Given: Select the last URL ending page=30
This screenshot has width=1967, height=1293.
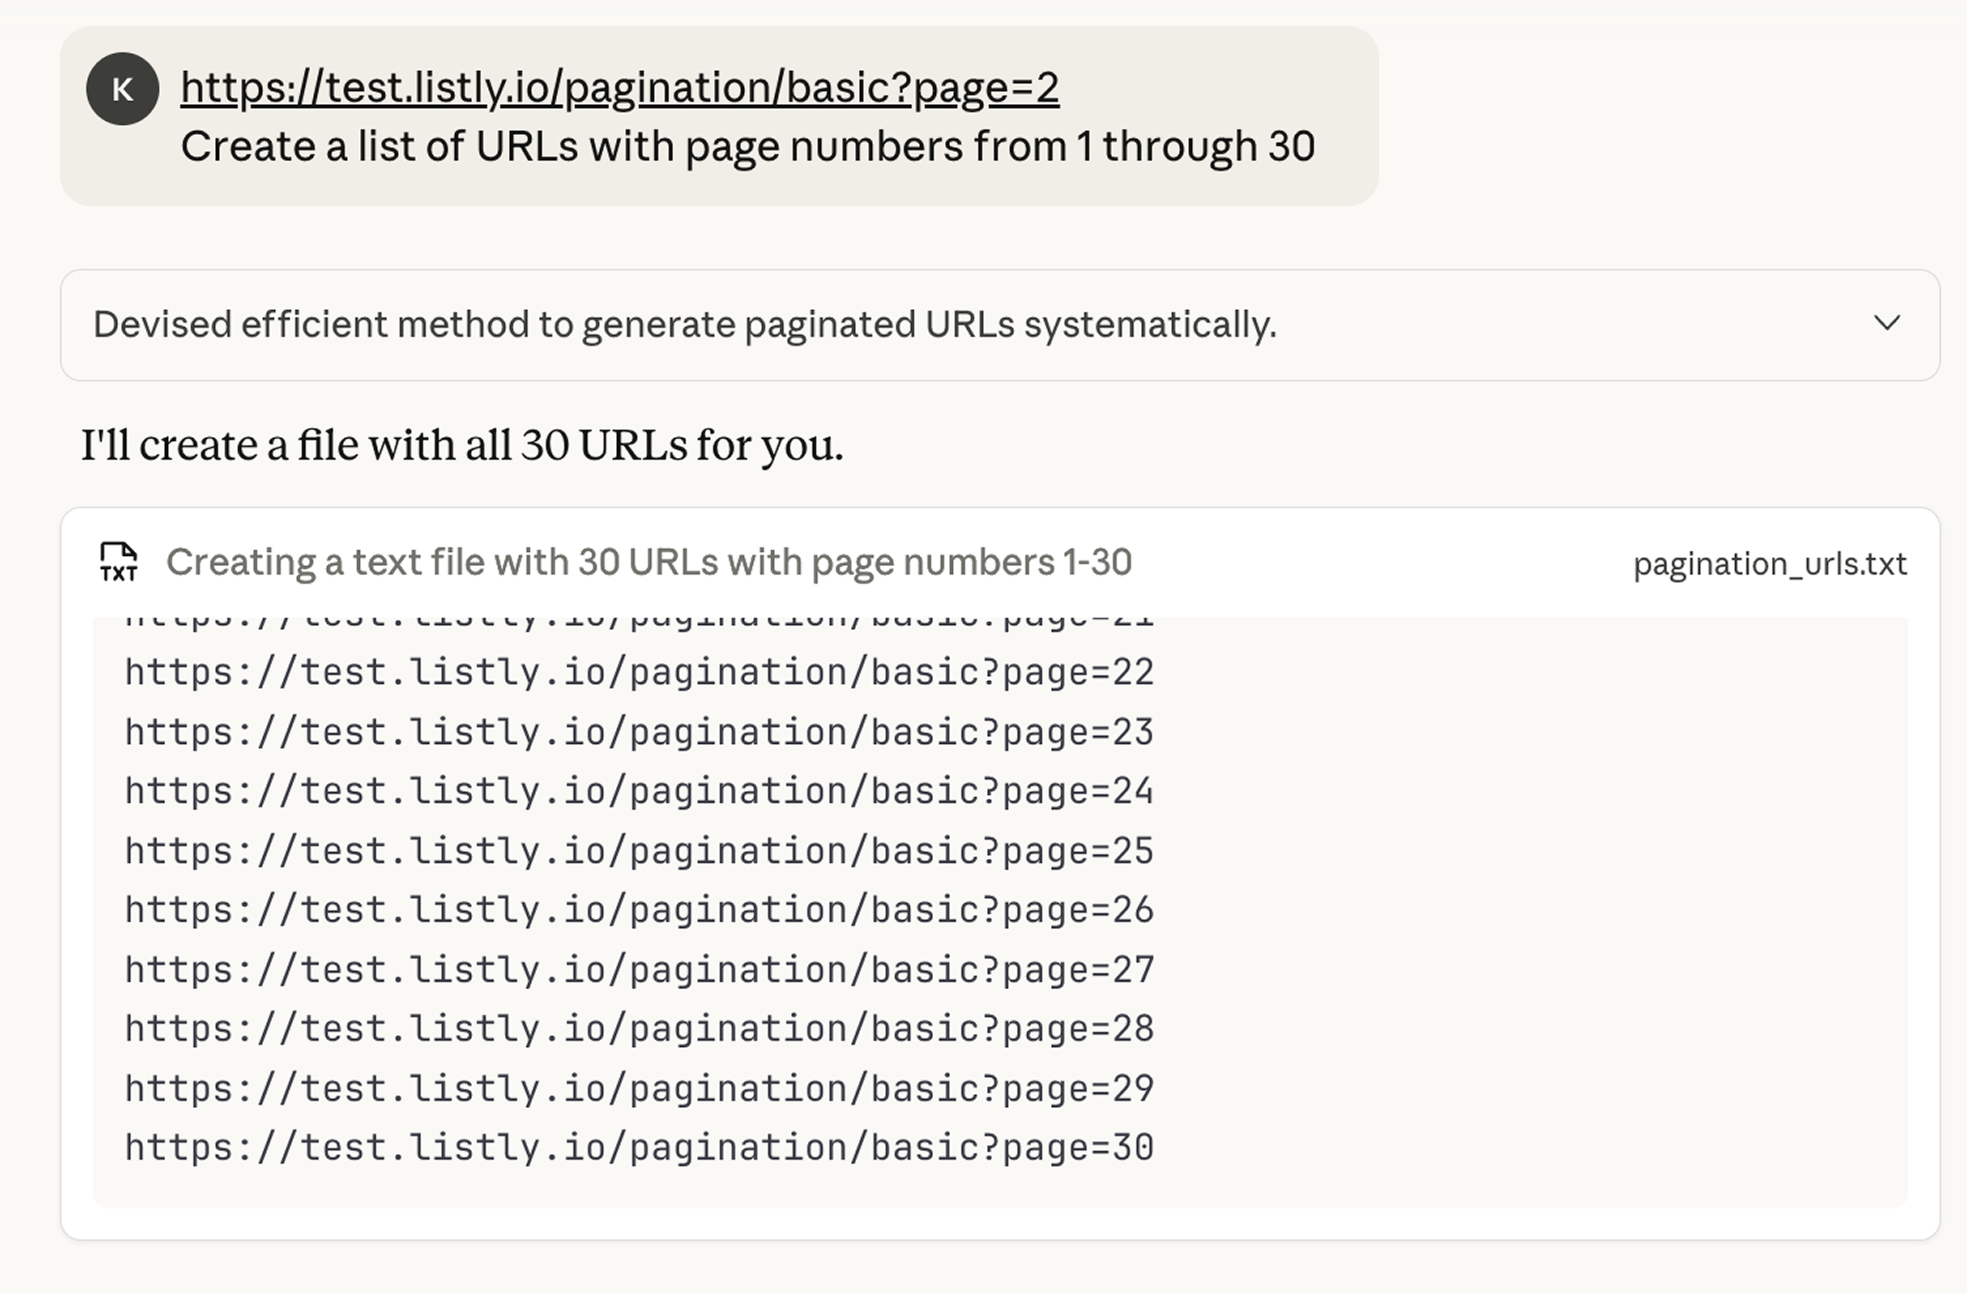Looking at the screenshot, I should coord(639,1149).
